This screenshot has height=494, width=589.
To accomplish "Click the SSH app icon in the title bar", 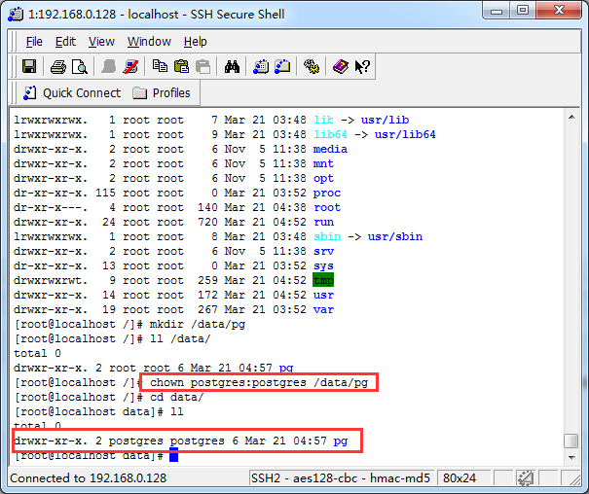I will coord(16,15).
